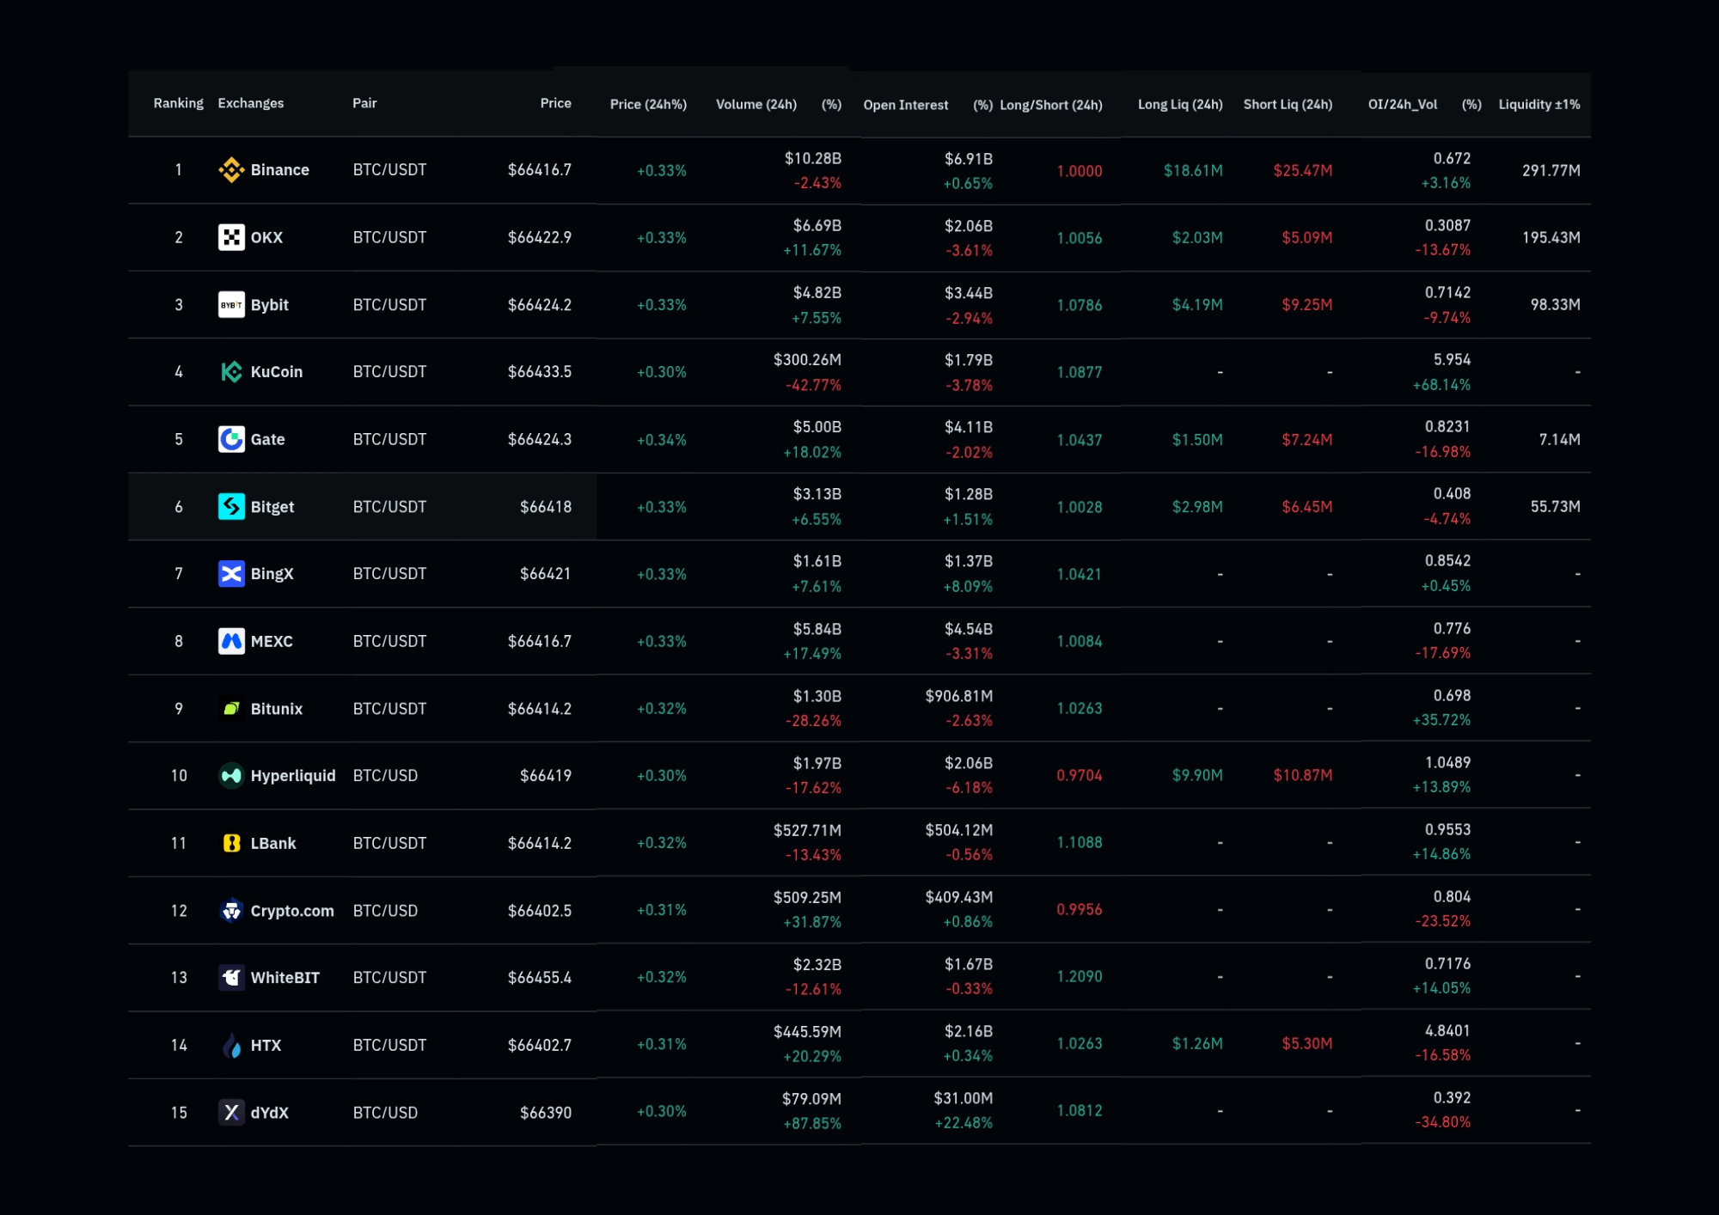The width and height of the screenshot is (1719, 1215).
Task: Click the HTX exchange logo icon
Action: click(231, 1045)
